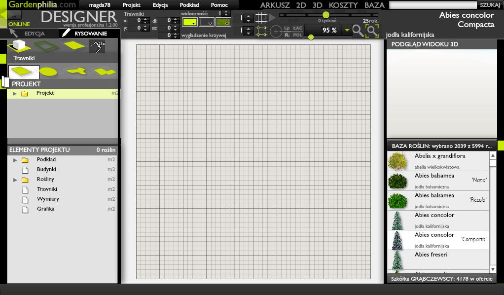The height and width of the screenshot is (295, 504).
Task: Click the Grafika layer page icon
Action: click(x=25, y=210)
